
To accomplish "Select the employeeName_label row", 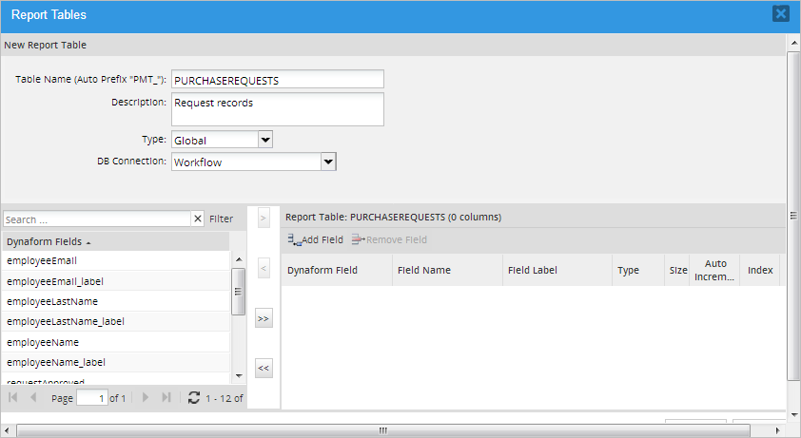I will point(114,362).
